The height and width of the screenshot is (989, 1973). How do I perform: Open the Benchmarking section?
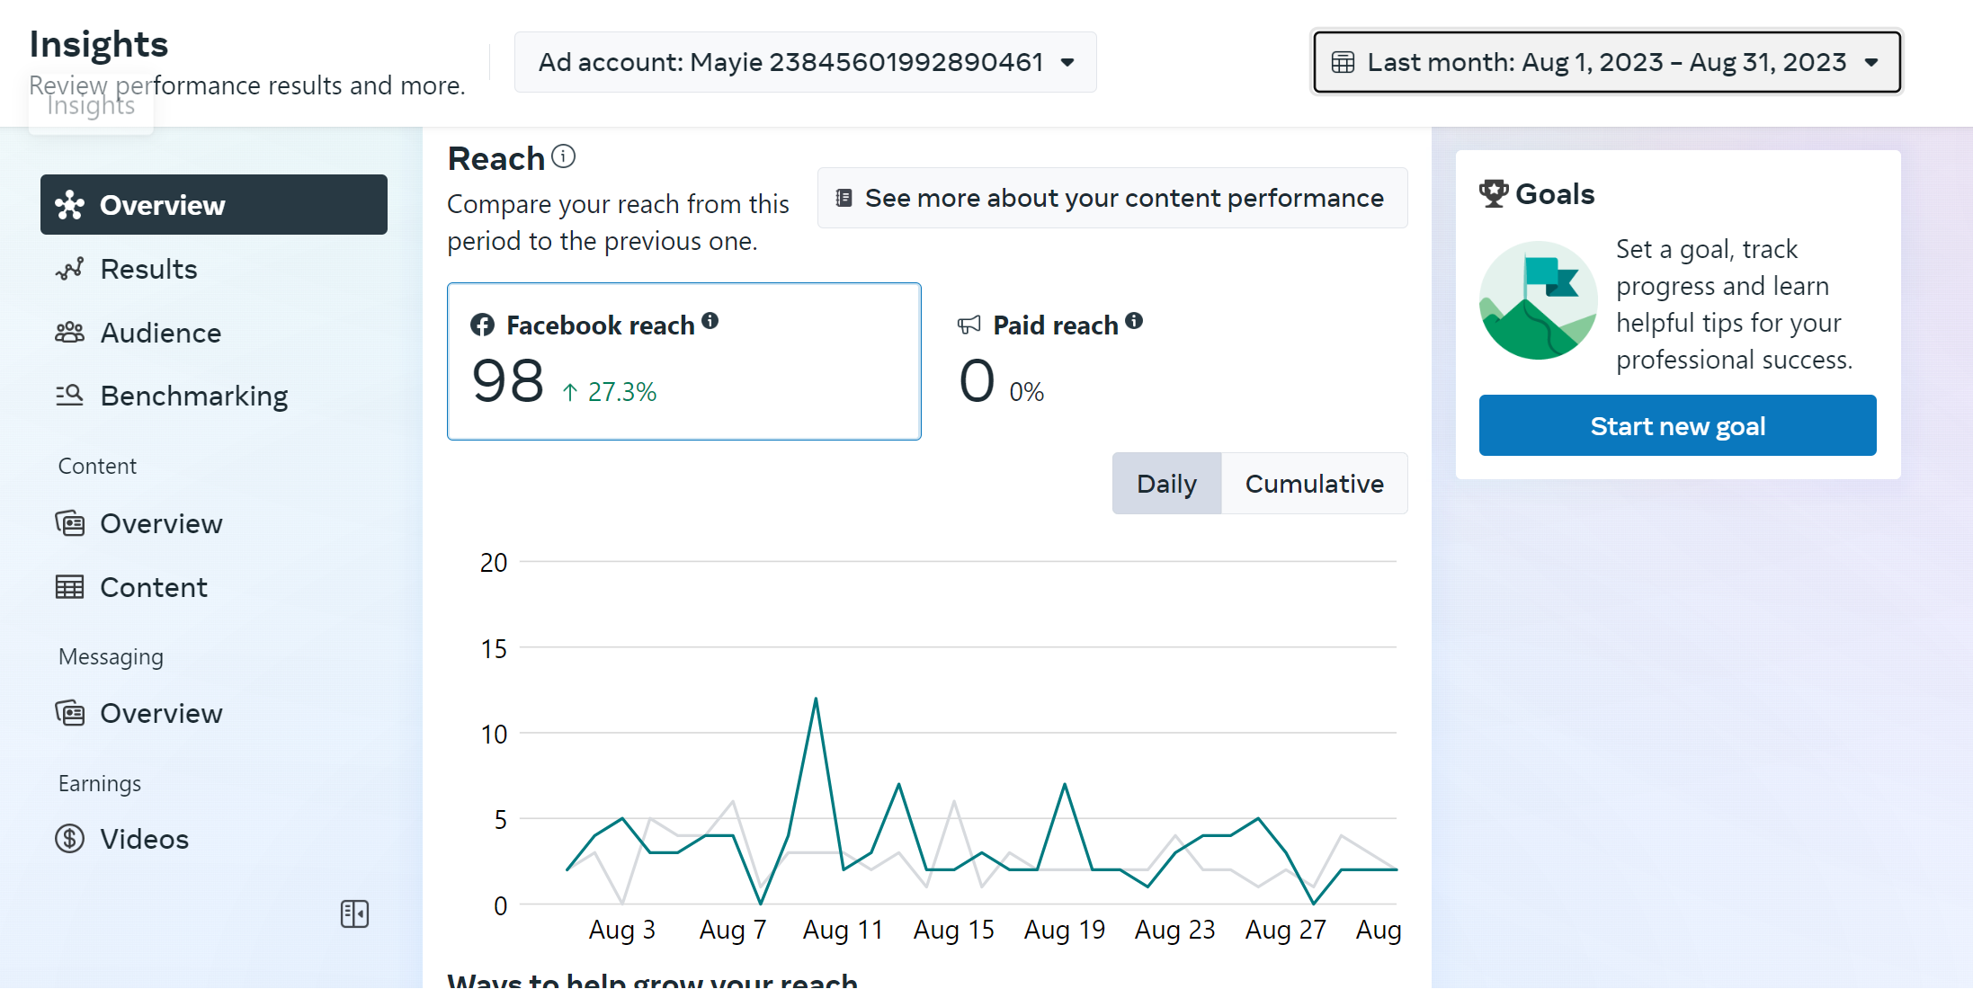coord(214,396)
